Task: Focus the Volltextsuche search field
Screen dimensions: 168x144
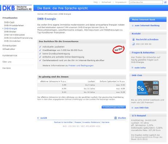Action: point(146,2)
